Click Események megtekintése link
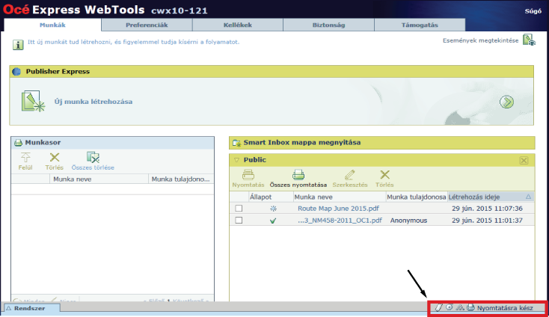 click(480, 40)
